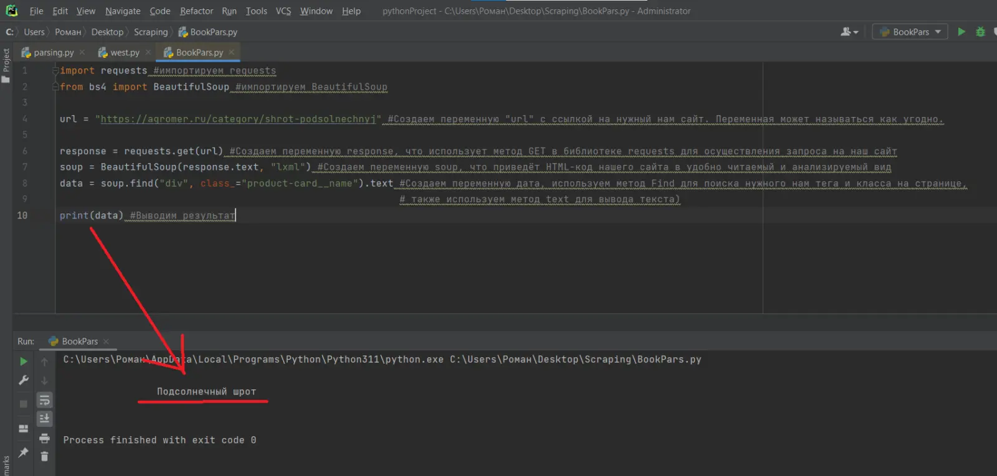Open the Tools menu
This screenshot has width=997, height=476.
tap(256, 11)
